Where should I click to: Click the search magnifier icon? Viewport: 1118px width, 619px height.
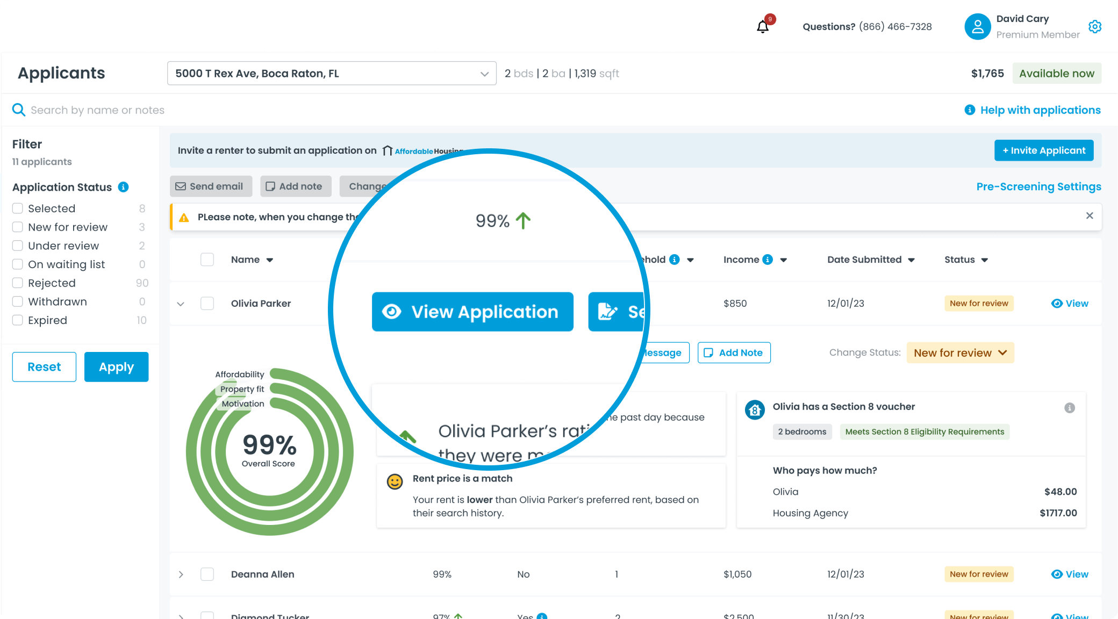coord(19,110)
